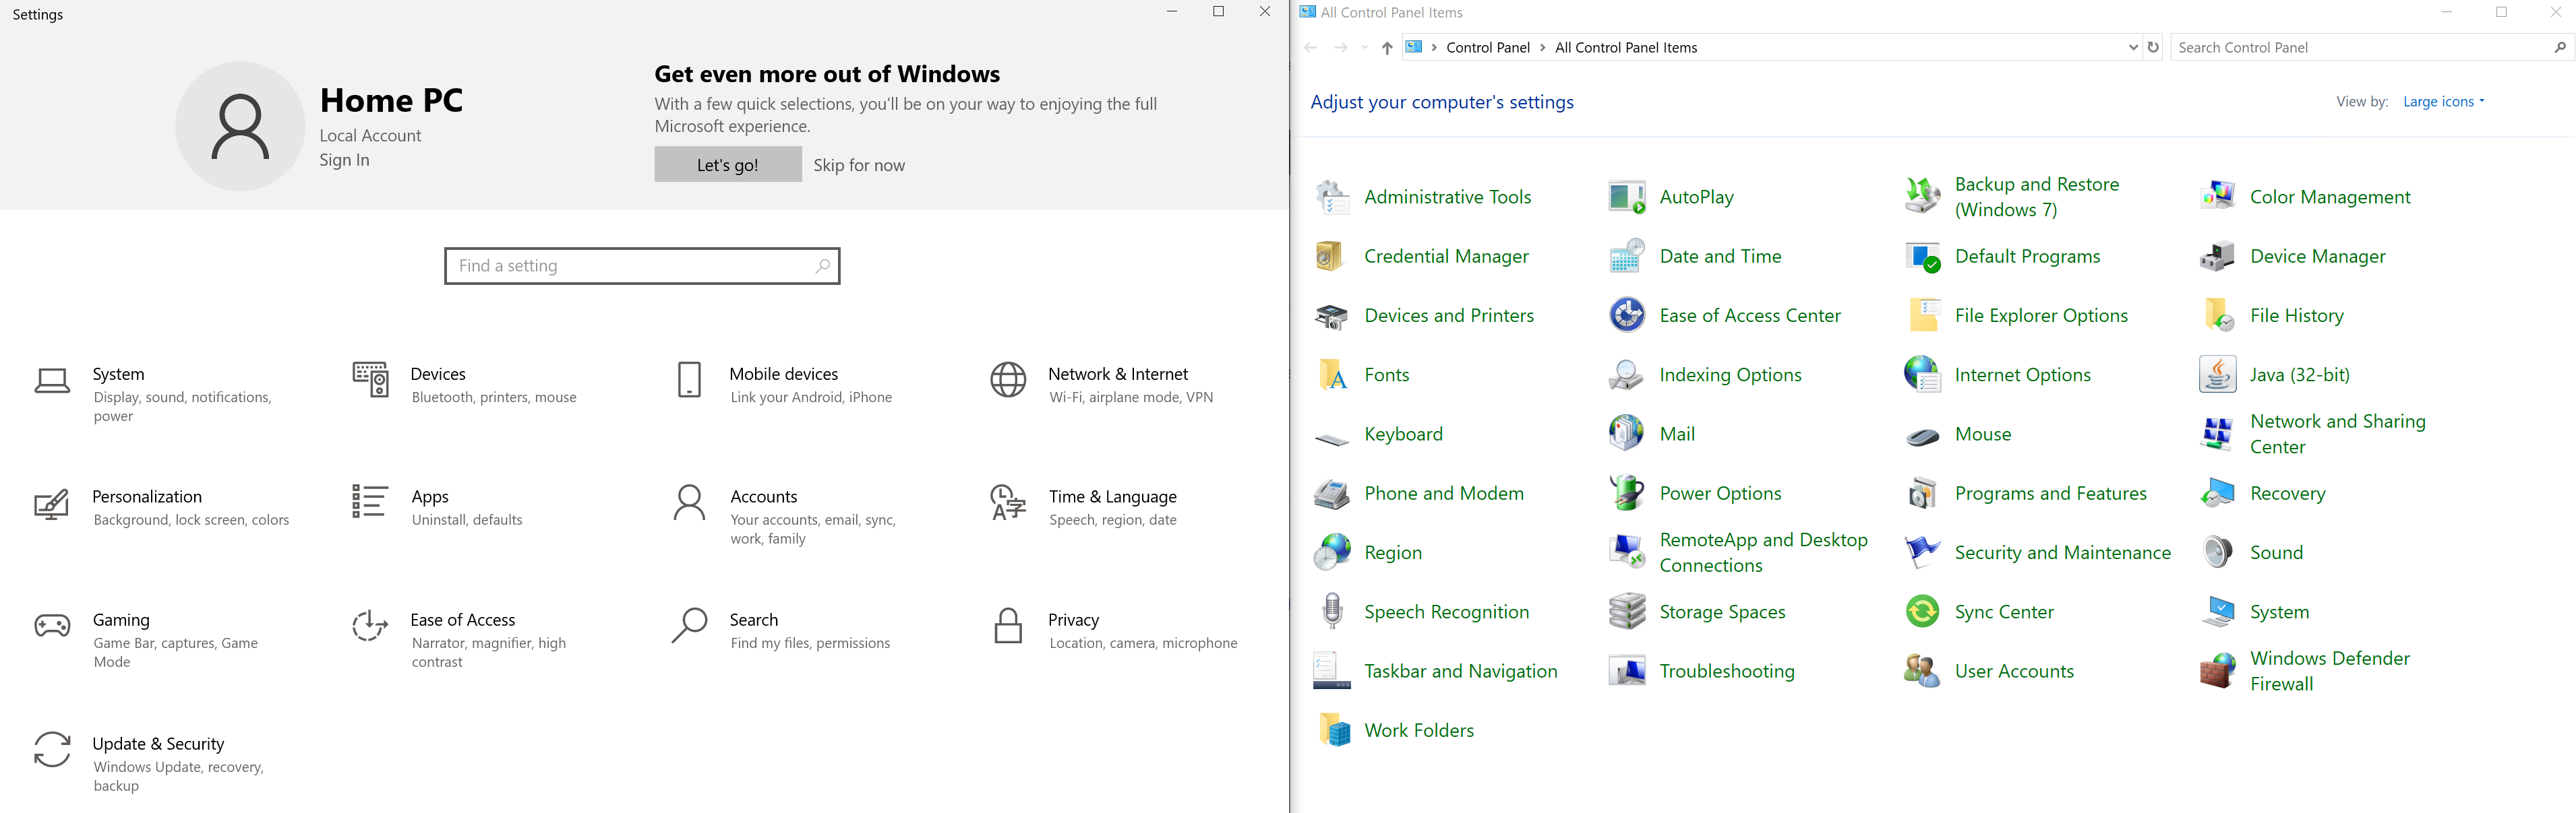The width and height of the screenshot is (2576, 813).
Task: Open Accounts settings category
Action: tap(784, 517)
